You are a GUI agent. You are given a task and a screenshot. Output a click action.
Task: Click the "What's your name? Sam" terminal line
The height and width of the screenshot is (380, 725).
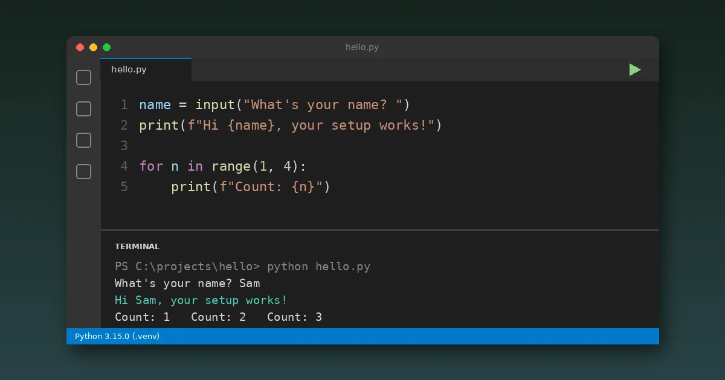coord(187,283)
